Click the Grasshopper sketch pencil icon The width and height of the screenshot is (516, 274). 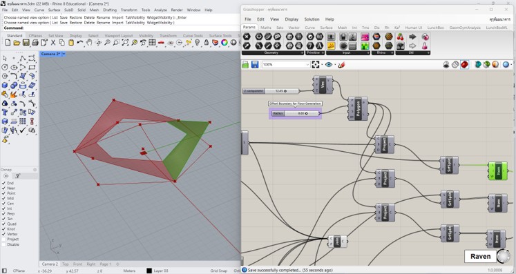coord(341,64)
